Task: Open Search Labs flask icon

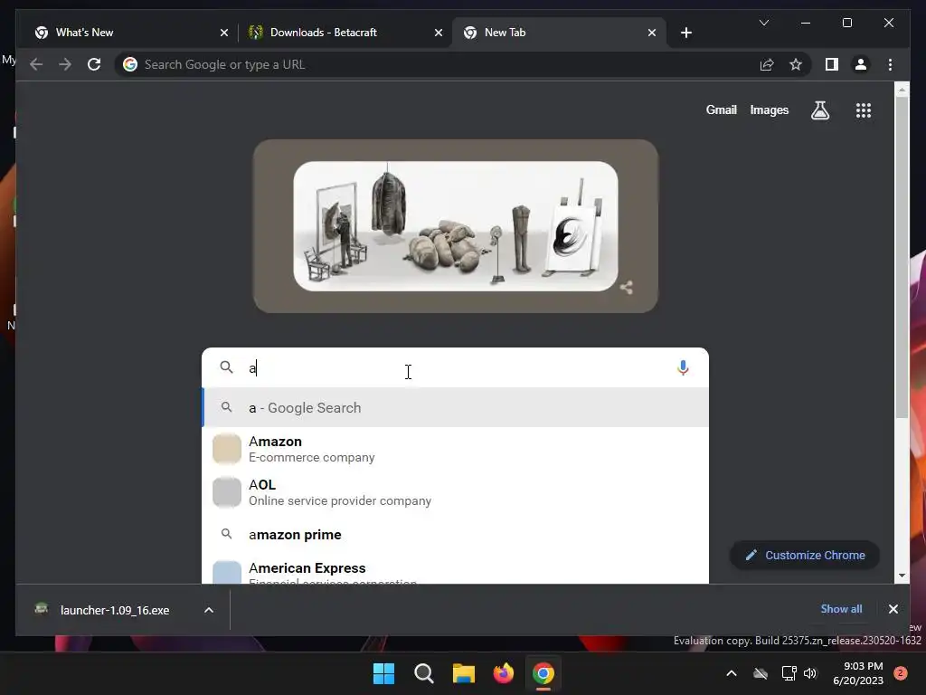Action: pos(819,109)
